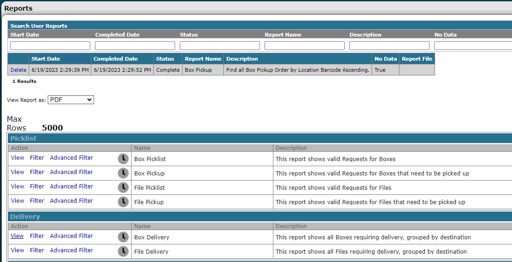The image size is (512, 262).
Task: Click the clock icon for File Delivery
Action: click(123, 251)
